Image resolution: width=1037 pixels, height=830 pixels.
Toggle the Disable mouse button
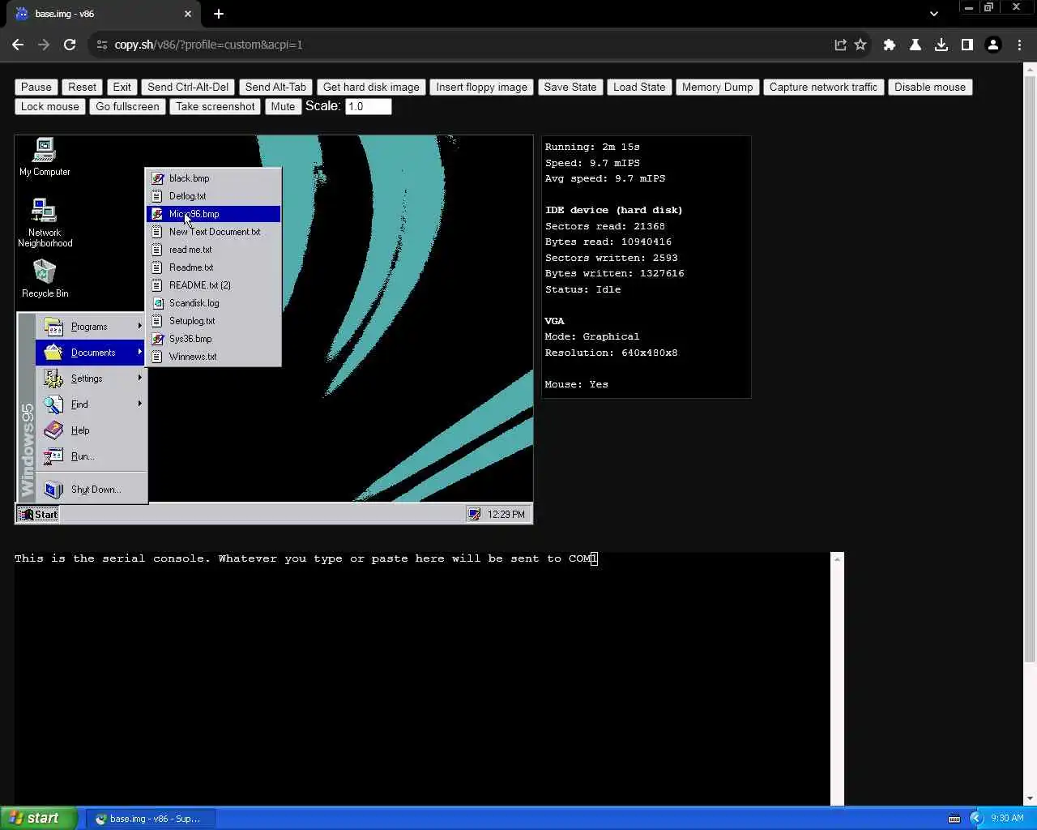pyautogui.click(x=930, y=87)
